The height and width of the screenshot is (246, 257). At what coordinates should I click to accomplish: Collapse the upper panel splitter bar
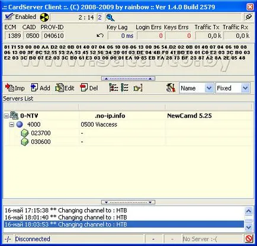coord(128,79)
